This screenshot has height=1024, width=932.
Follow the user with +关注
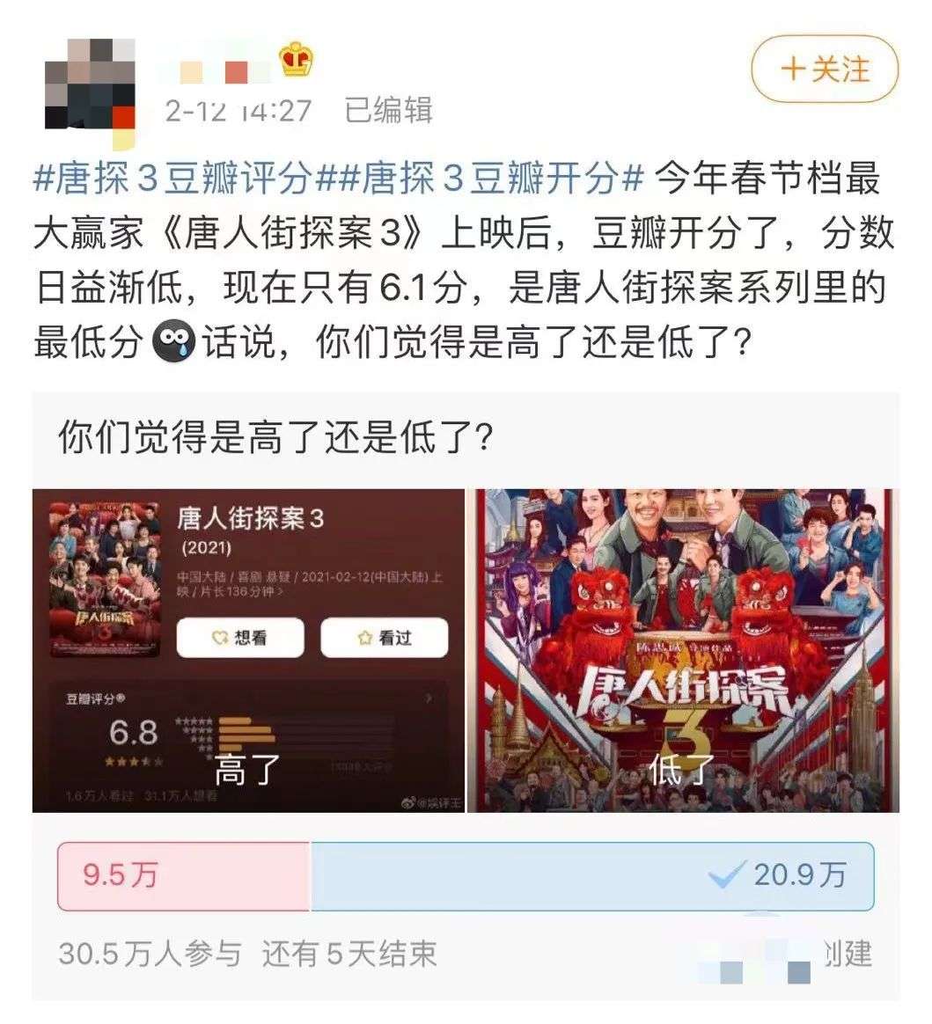click(x=825, y=69)
